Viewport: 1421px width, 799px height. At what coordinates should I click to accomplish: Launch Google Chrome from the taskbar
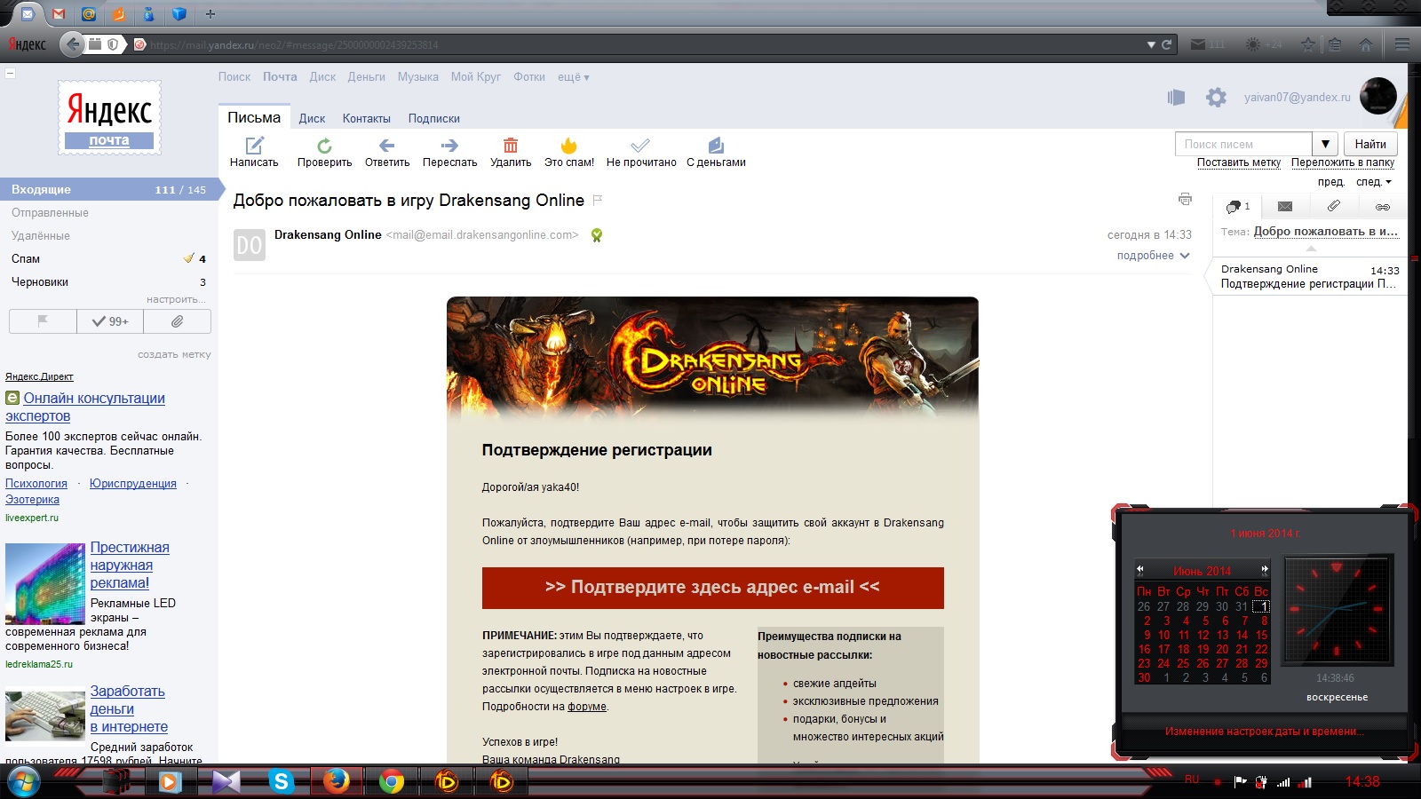point(391,781)
